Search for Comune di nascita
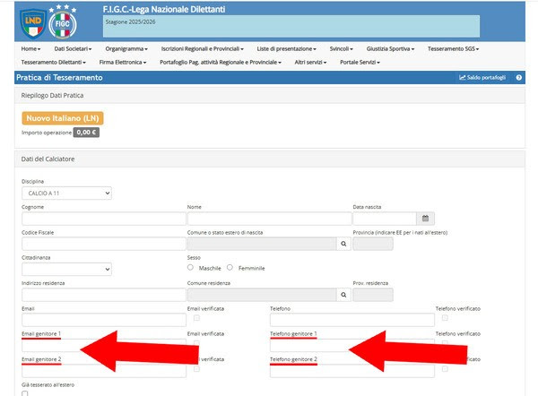This screenshot has height=396, width=538. coord(343,243)
